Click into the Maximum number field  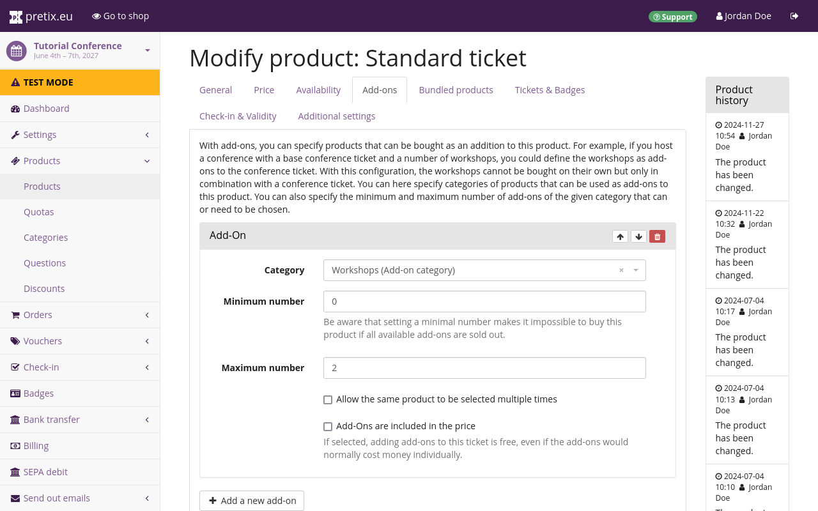[484, 368]
